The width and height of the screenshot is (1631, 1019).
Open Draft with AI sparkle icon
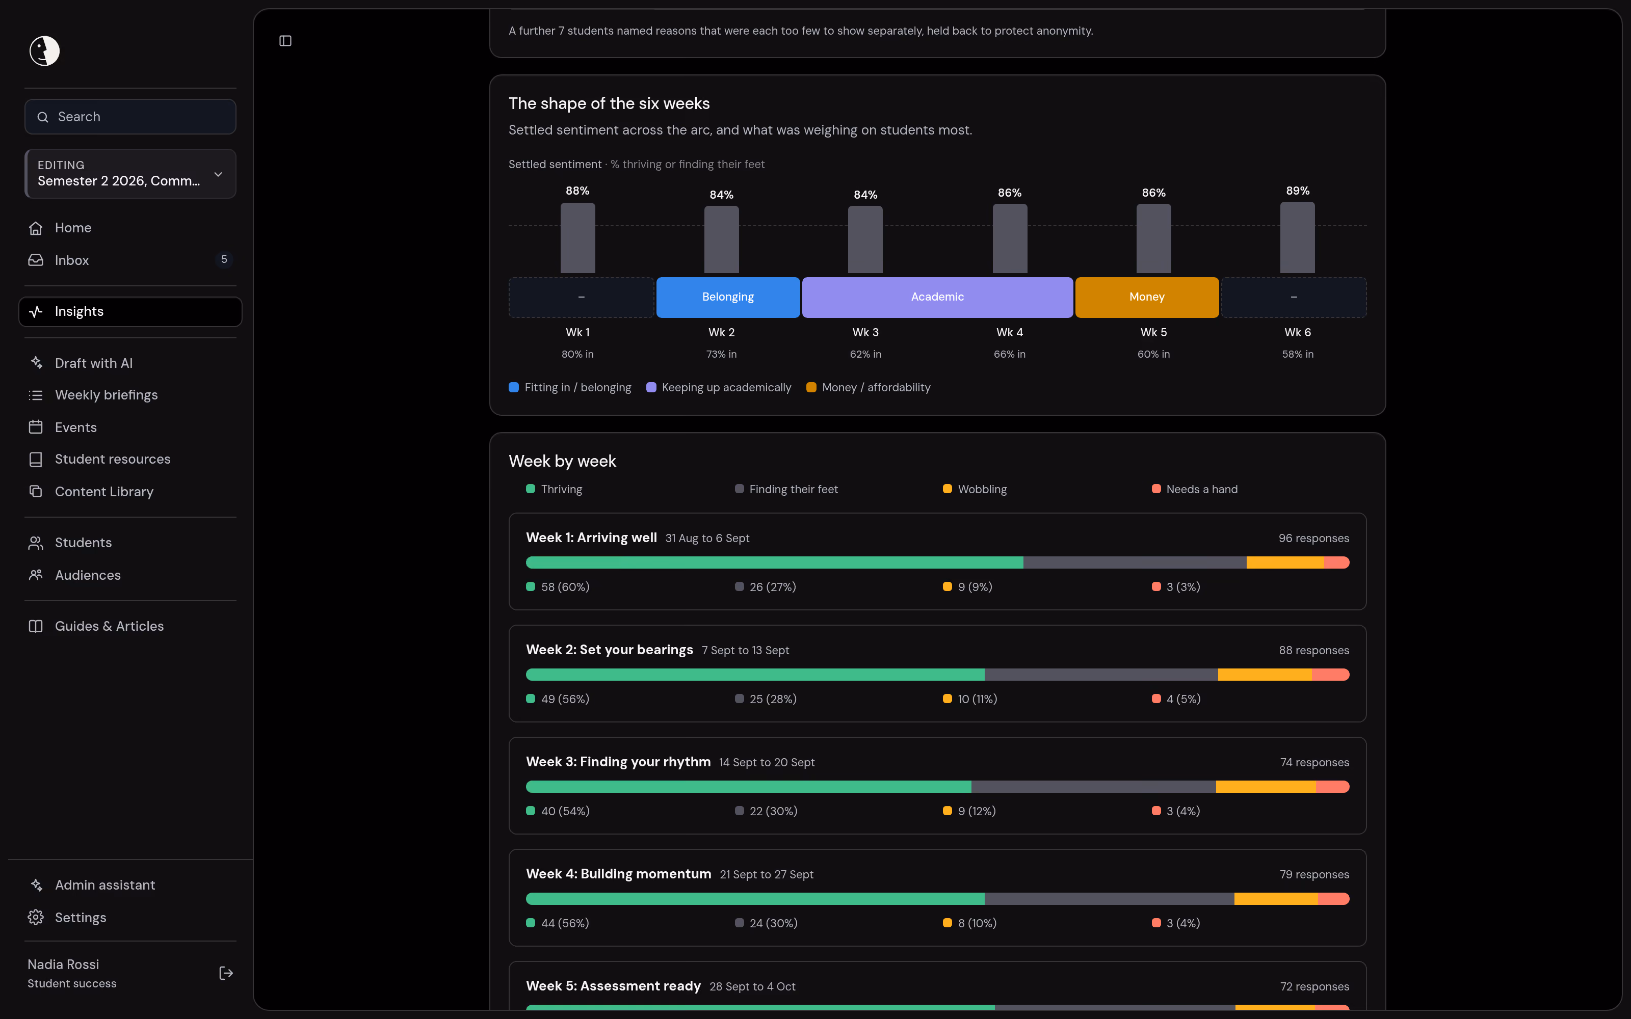[36, 363]
